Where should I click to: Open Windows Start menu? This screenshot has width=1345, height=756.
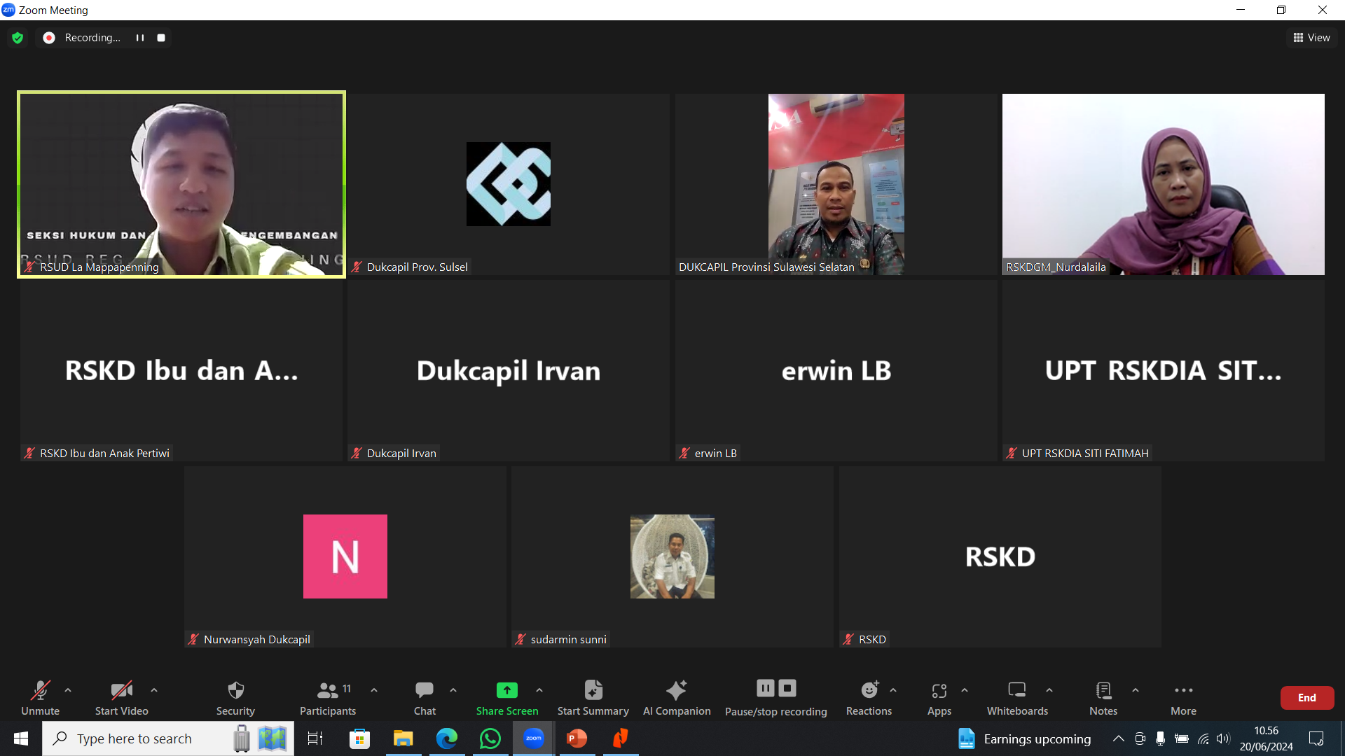[x=21, y=738]
